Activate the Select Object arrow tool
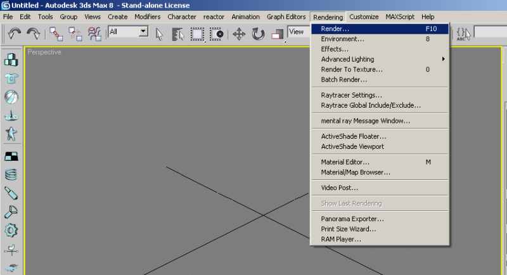This screenshot has height=275, width=507. 159,34
